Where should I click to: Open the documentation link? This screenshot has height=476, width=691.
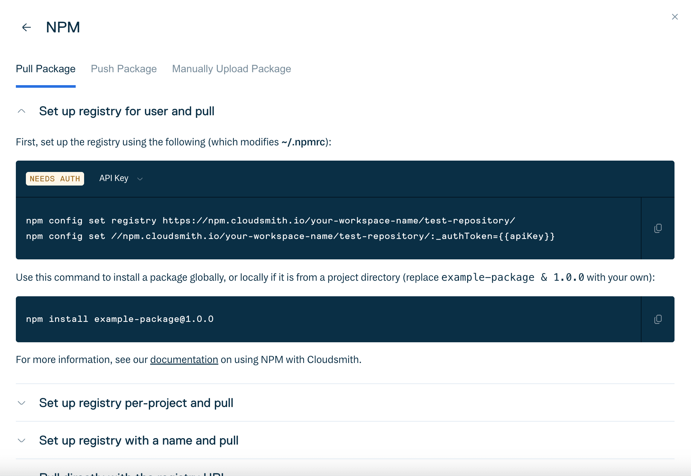pos(184,360)
